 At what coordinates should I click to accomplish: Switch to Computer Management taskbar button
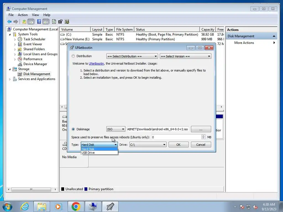pyautogui.click(x=93, y=206)
